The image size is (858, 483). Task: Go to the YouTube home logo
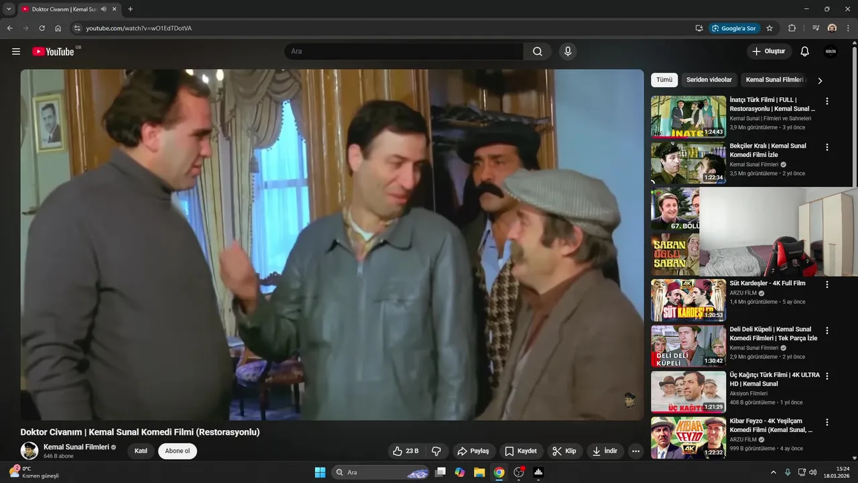53,52
